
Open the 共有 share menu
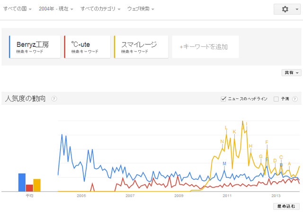click(x=292, y=72)
